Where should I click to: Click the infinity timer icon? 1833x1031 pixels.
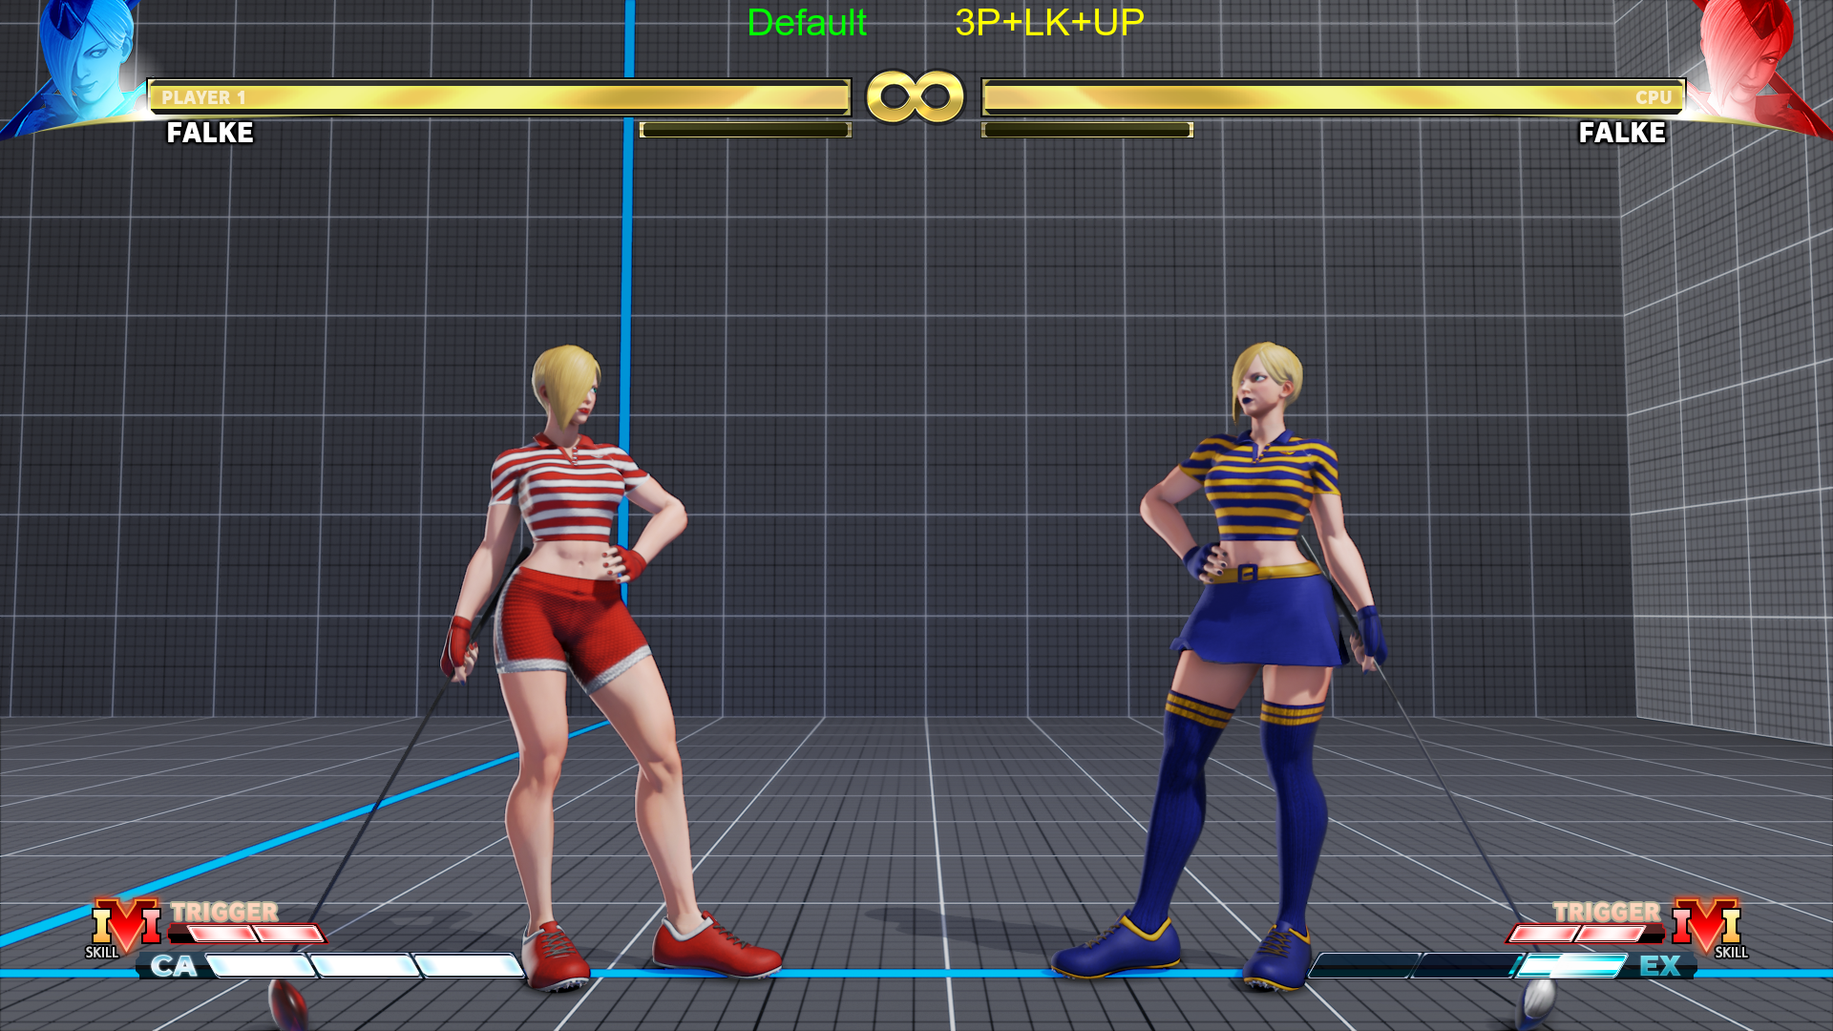click(x=915, y=96)
